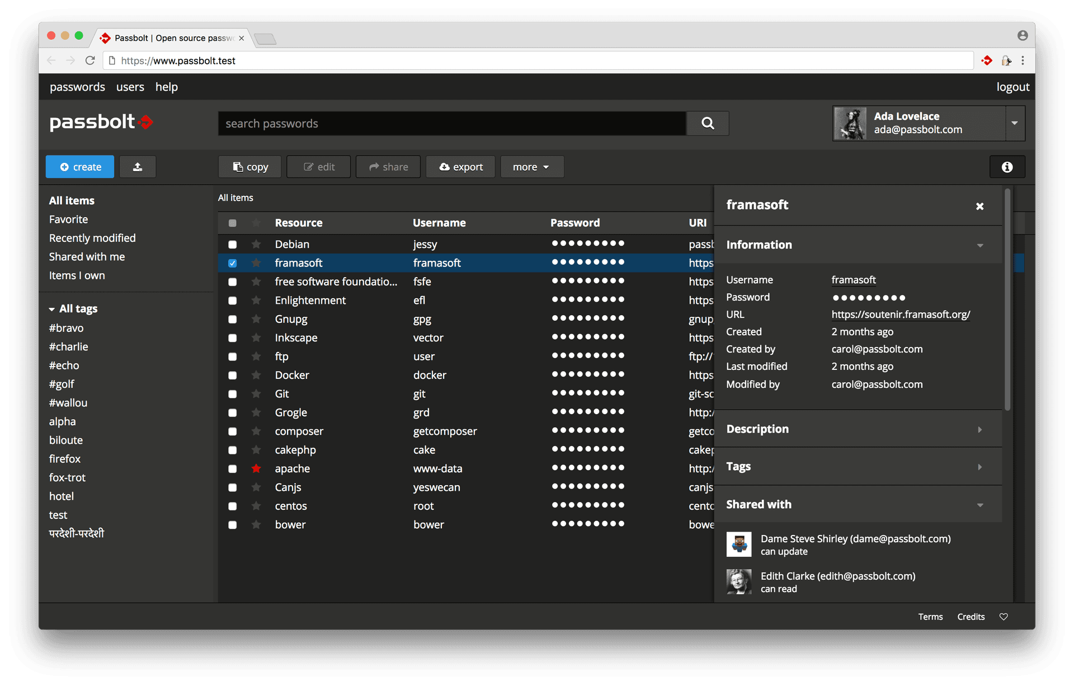This screenshot has width=1074, height=685.
Task: Open the framasoft URL link
Action: pyautogui.click(x=901, y=315)
